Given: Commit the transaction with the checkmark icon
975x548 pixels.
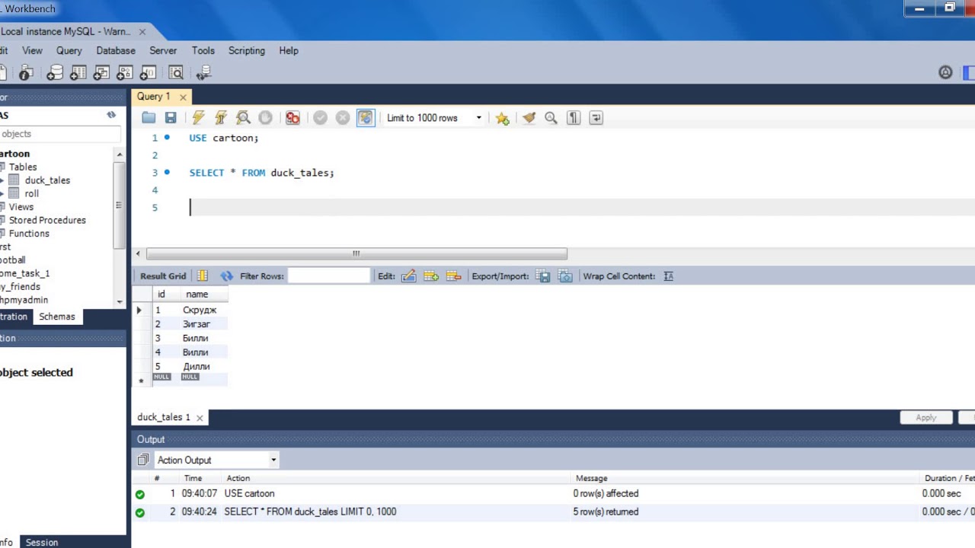Looking at the screenshot, I should [320, 118].
